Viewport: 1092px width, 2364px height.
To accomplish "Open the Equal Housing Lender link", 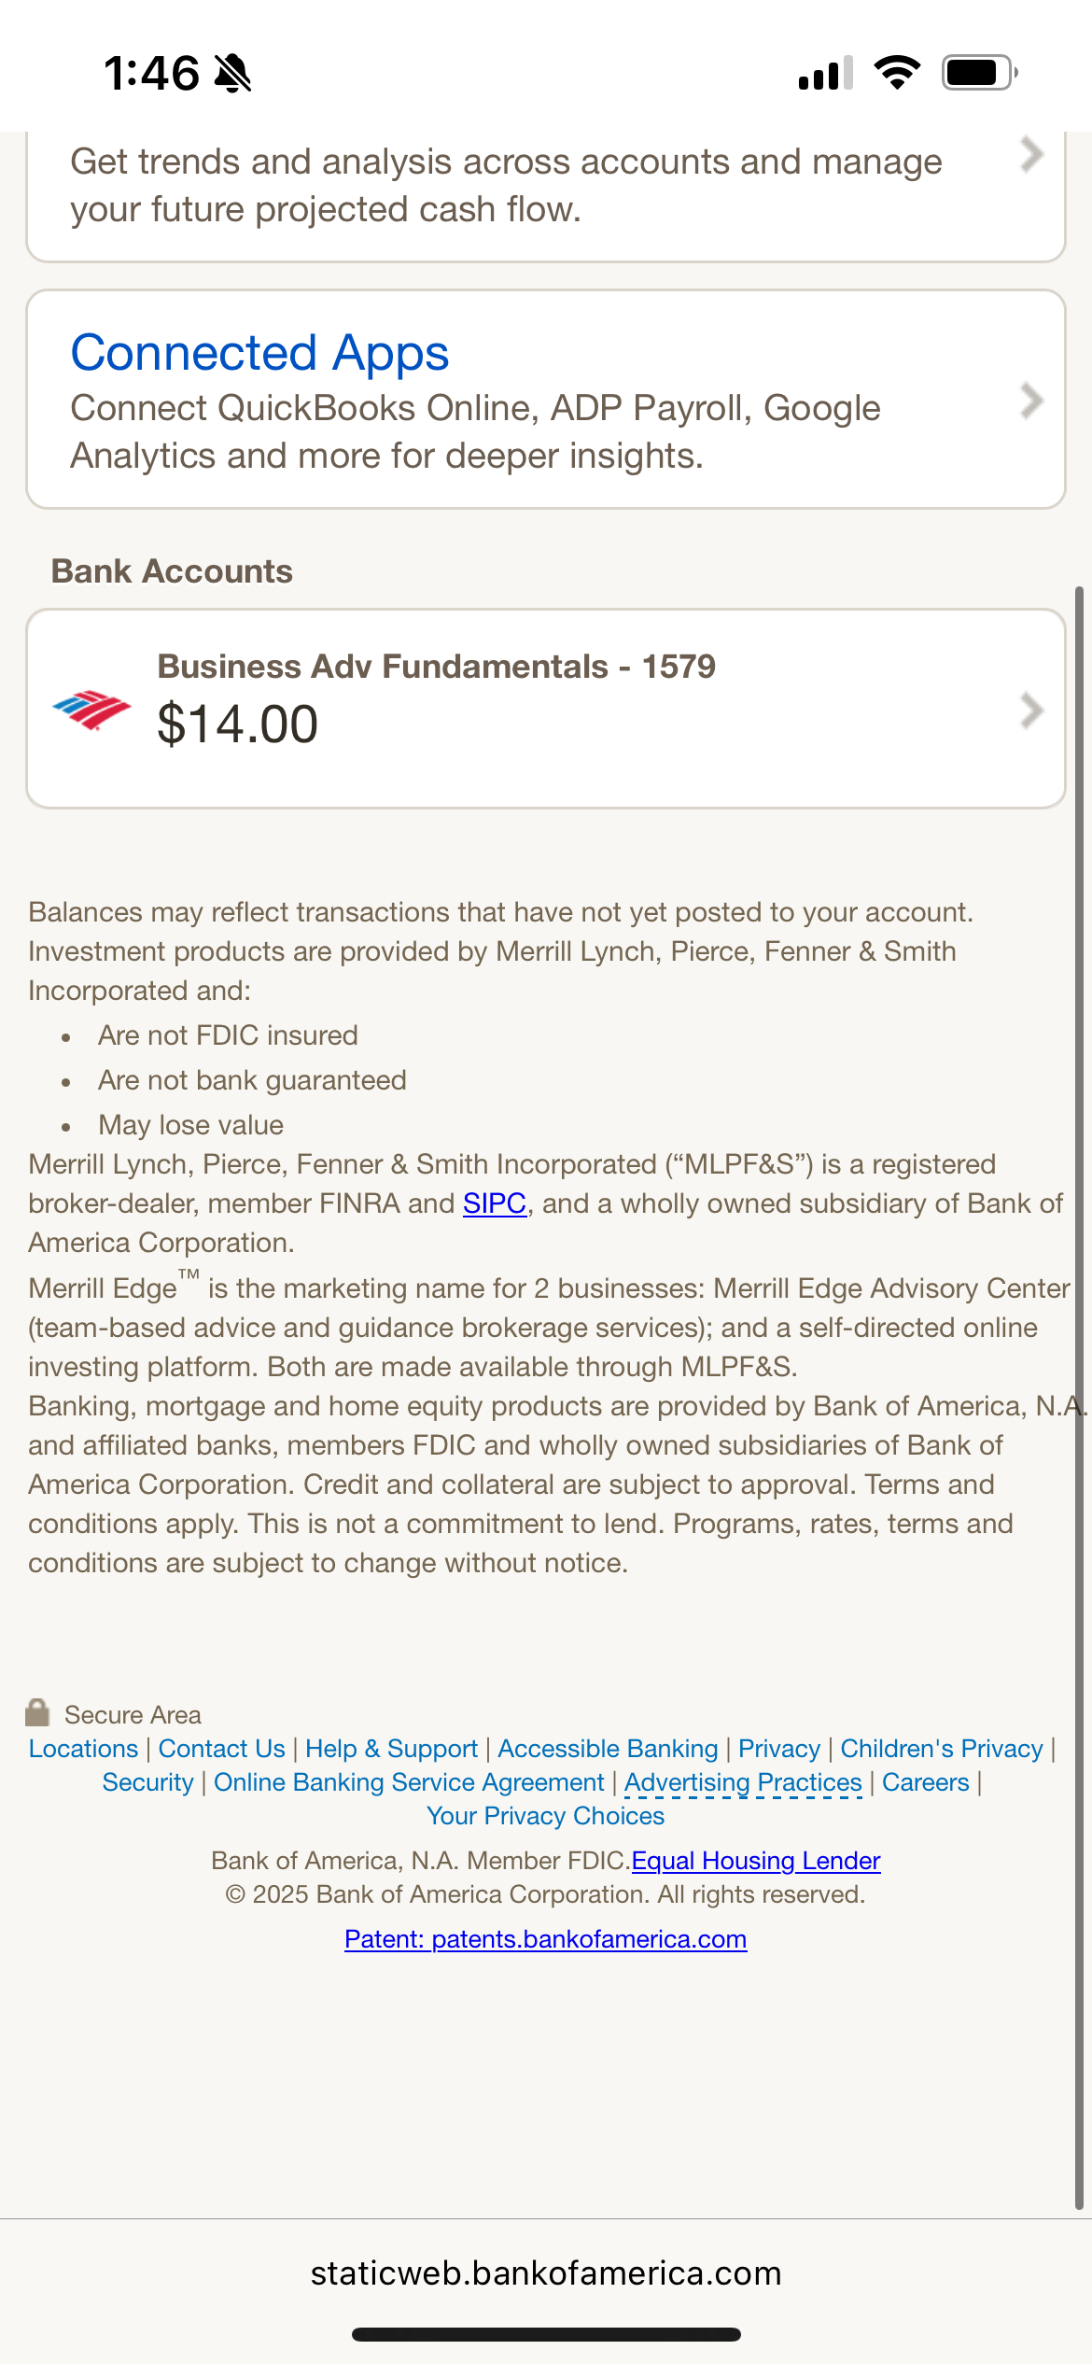I will click(x=756, y=1861).
